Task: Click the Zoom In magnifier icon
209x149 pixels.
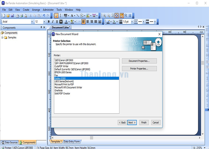Action: click(104, 15)
